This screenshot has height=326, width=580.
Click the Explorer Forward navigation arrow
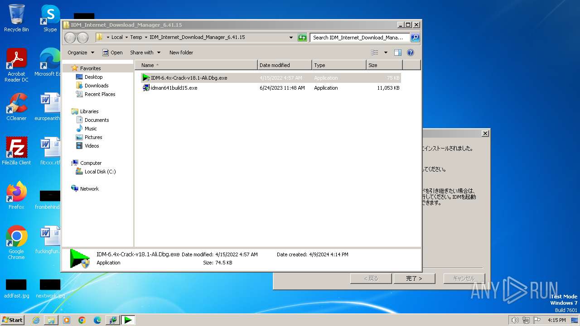83,38
